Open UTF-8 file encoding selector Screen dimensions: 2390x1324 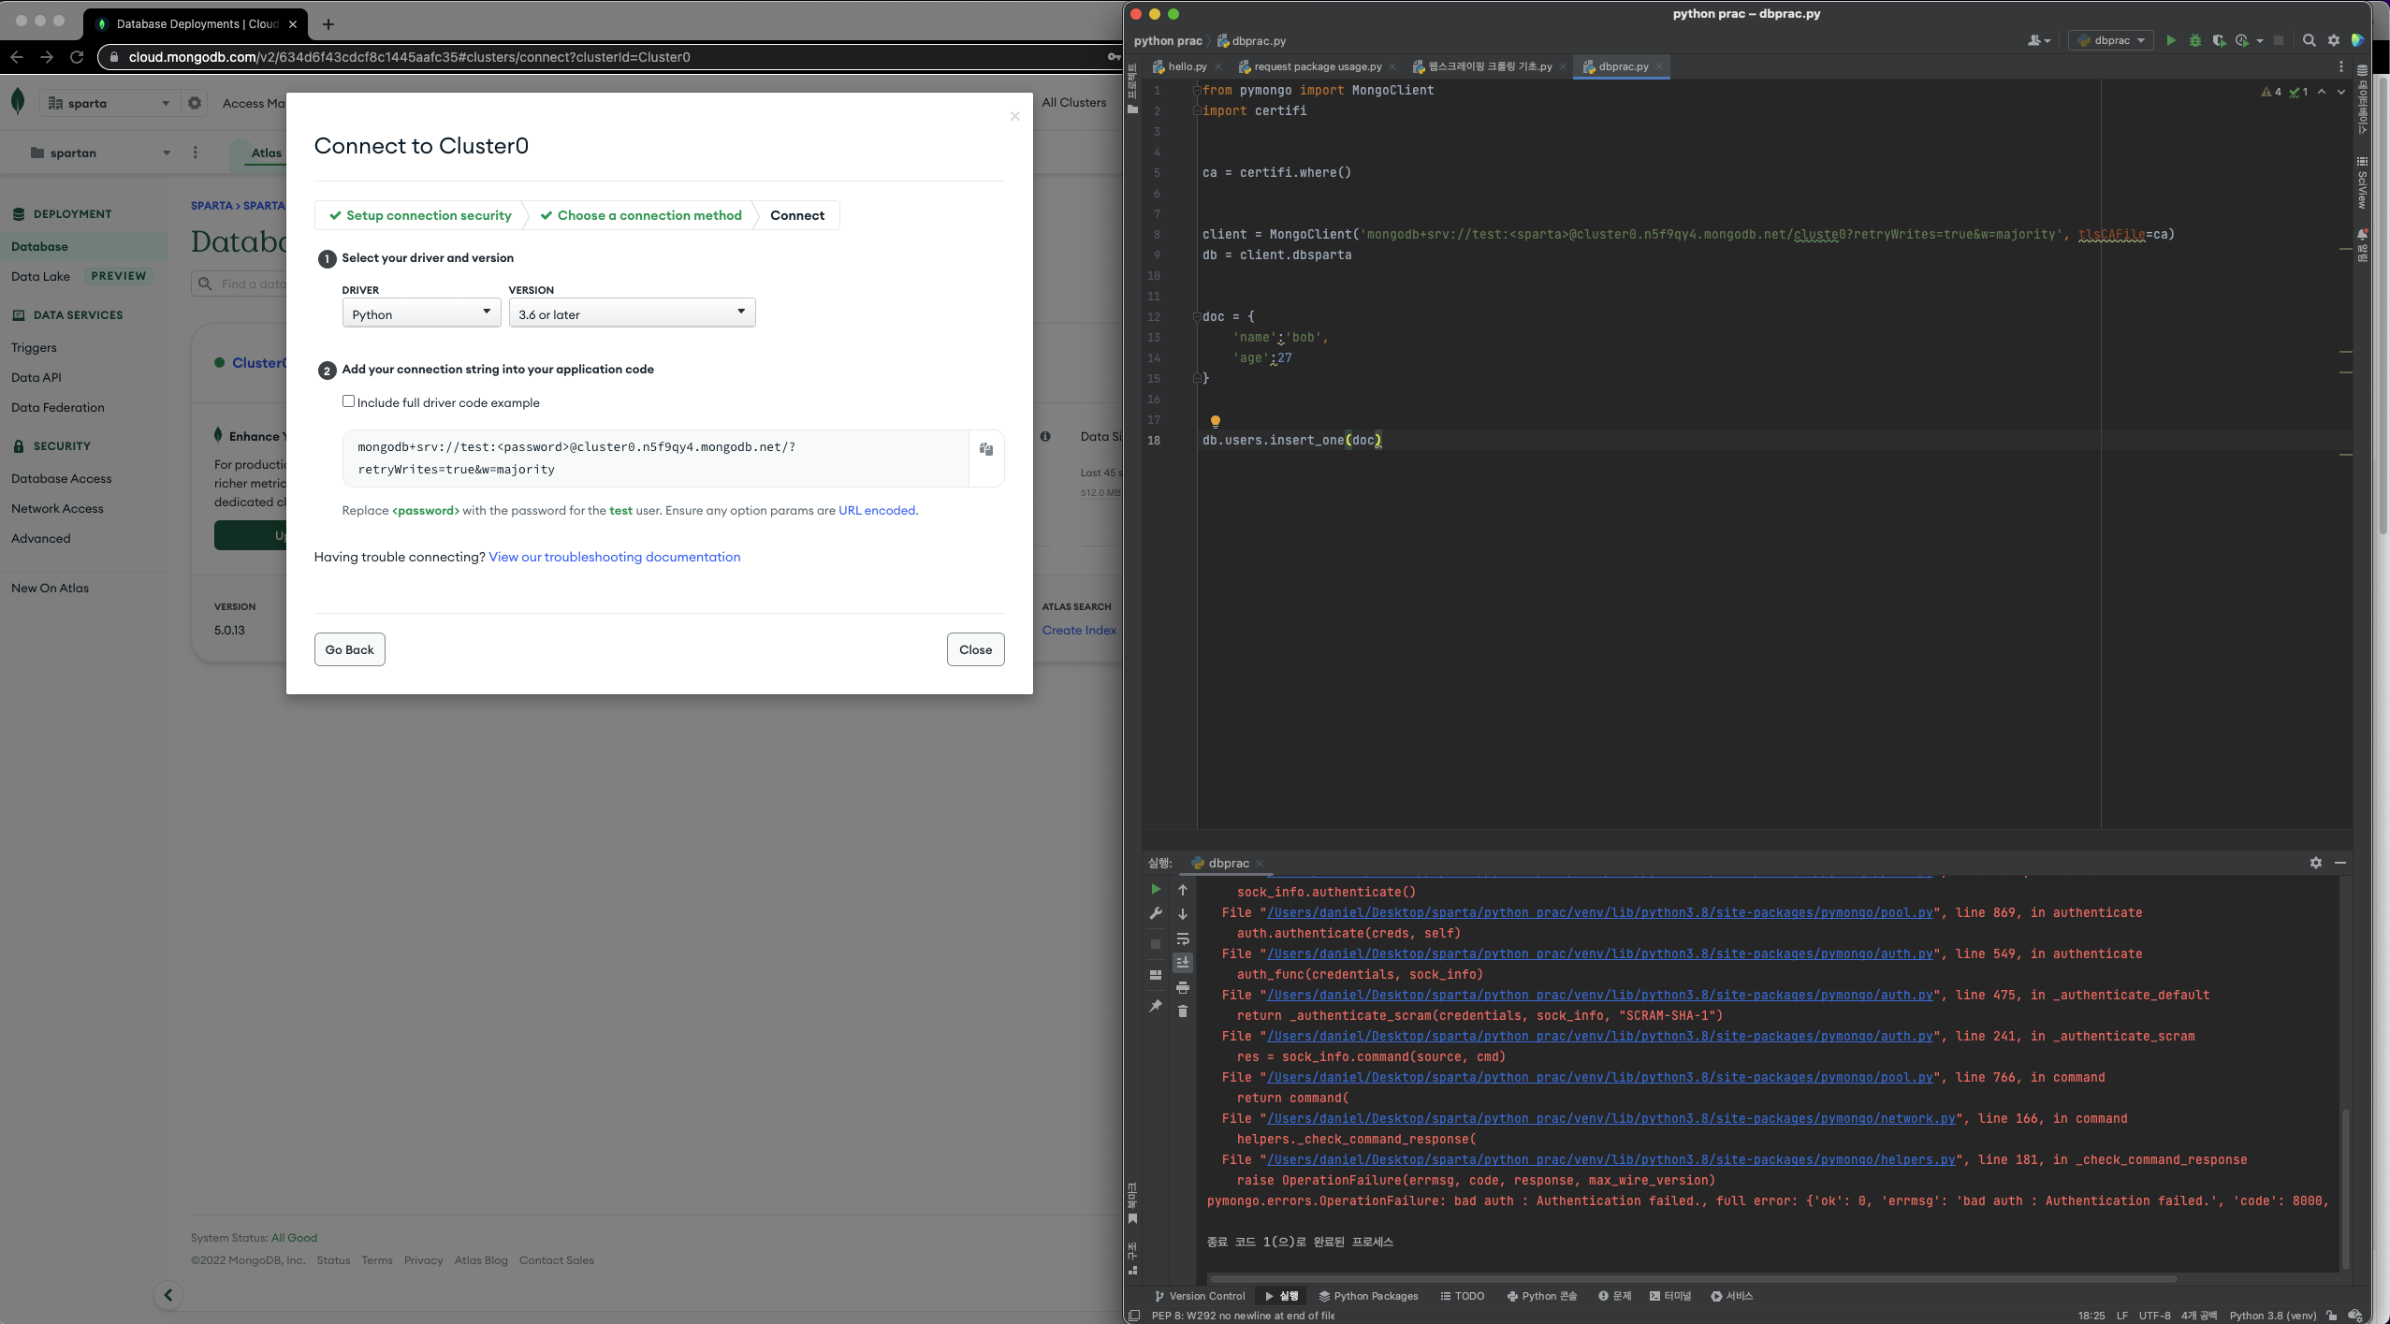tap(2154, 1316)
